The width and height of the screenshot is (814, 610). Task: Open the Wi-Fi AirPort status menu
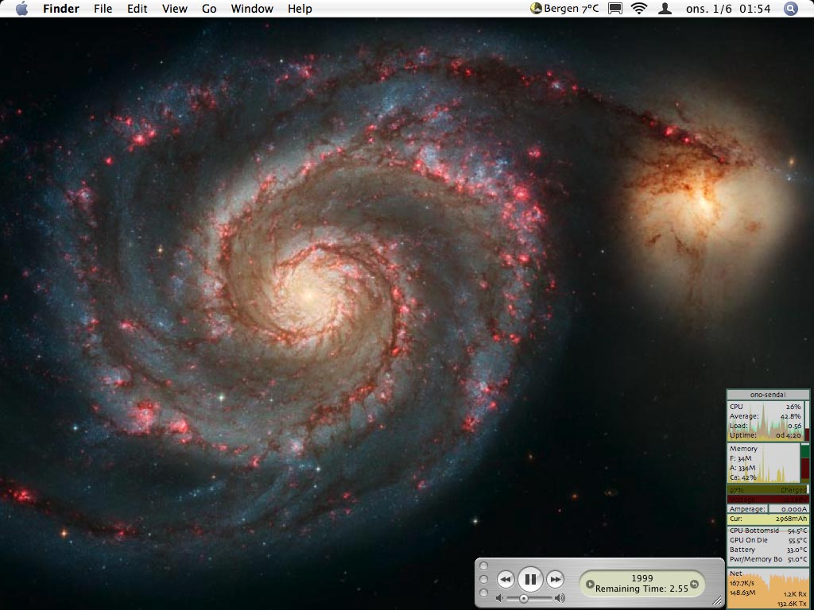(x=639, y=8)
